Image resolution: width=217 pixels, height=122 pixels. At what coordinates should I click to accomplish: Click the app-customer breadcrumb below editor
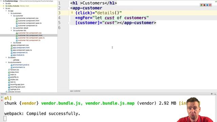[x=75, y=91]
